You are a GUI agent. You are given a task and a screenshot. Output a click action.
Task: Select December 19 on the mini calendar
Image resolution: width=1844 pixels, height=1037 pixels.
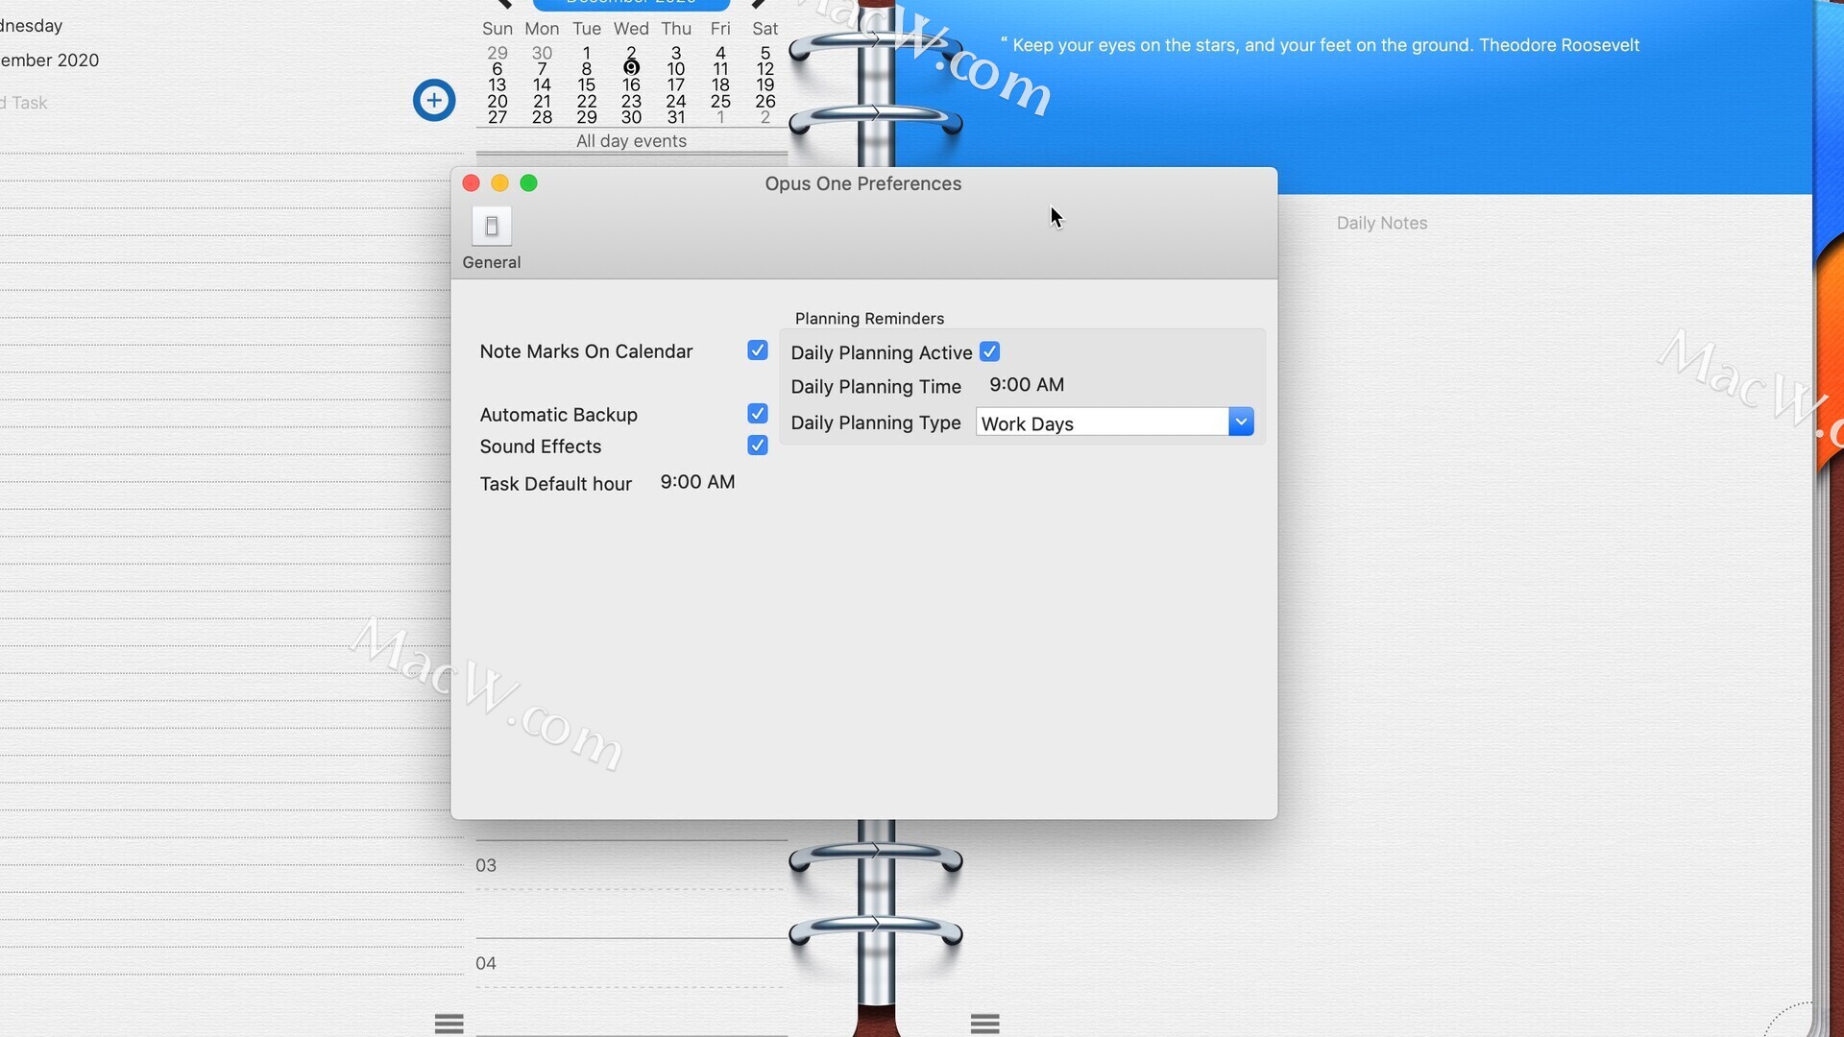coord(765,84)
